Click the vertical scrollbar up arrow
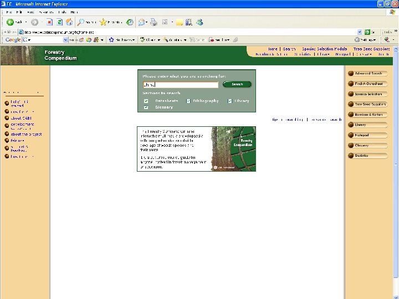The height and width of the screenshot is (299, 399). (x=396, y=49)
